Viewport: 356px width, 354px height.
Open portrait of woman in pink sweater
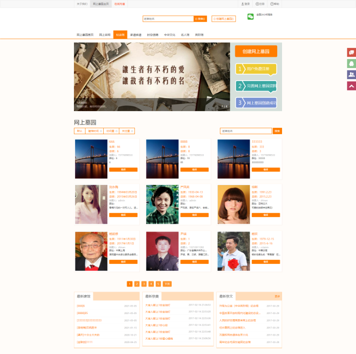pos(91,204)
